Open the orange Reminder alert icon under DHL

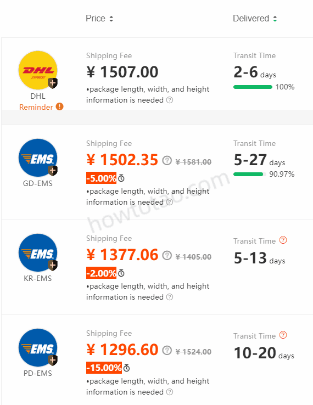[x=59, y=106]
